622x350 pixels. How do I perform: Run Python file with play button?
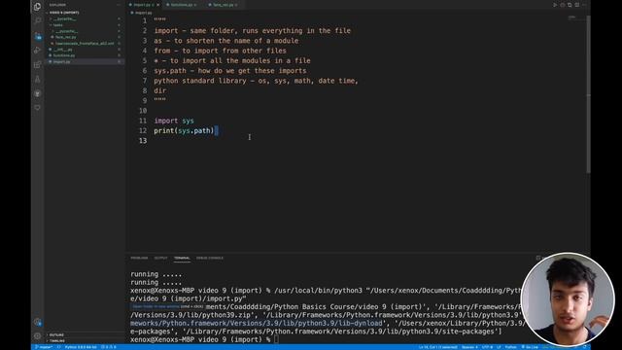pyautogui.click(x=555, y=5)
